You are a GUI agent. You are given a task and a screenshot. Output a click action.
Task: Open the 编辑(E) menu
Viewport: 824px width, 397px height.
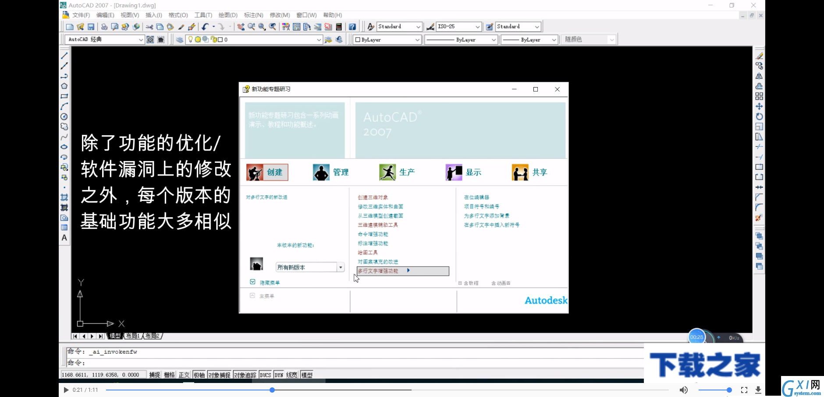pos(105,15)
